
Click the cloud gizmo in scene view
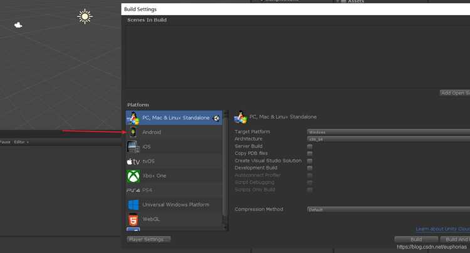(18, 25)
